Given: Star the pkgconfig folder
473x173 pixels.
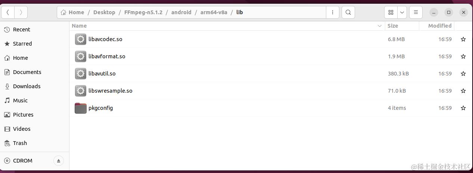Looking at the screenshot, I should 463,108.
